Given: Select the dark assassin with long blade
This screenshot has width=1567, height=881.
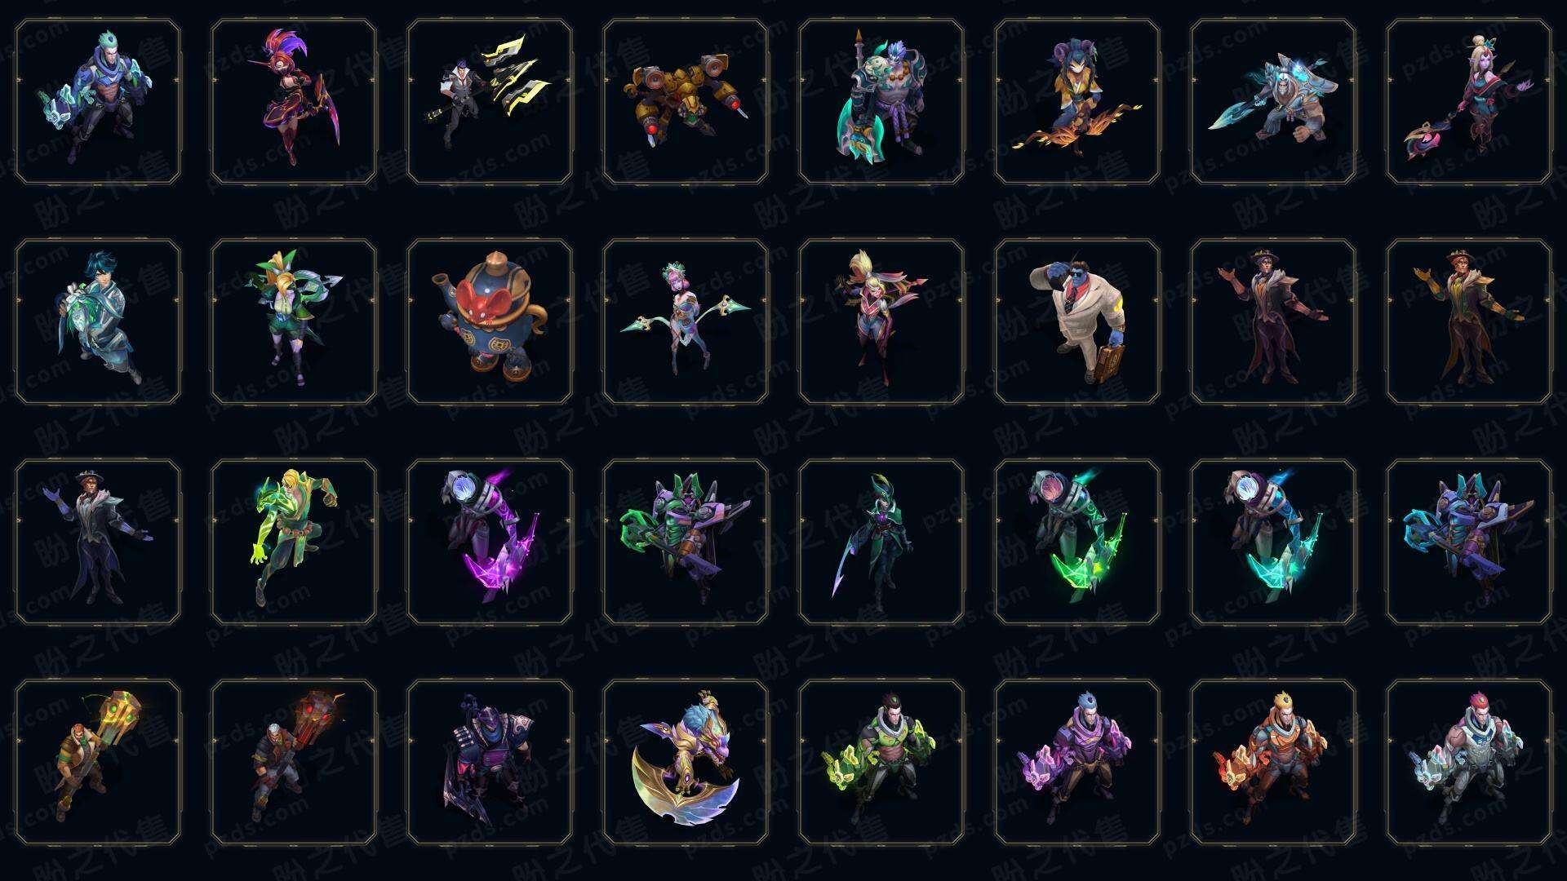Looking at the screenshot, I should pyautogui.click(x=881, y=542).
